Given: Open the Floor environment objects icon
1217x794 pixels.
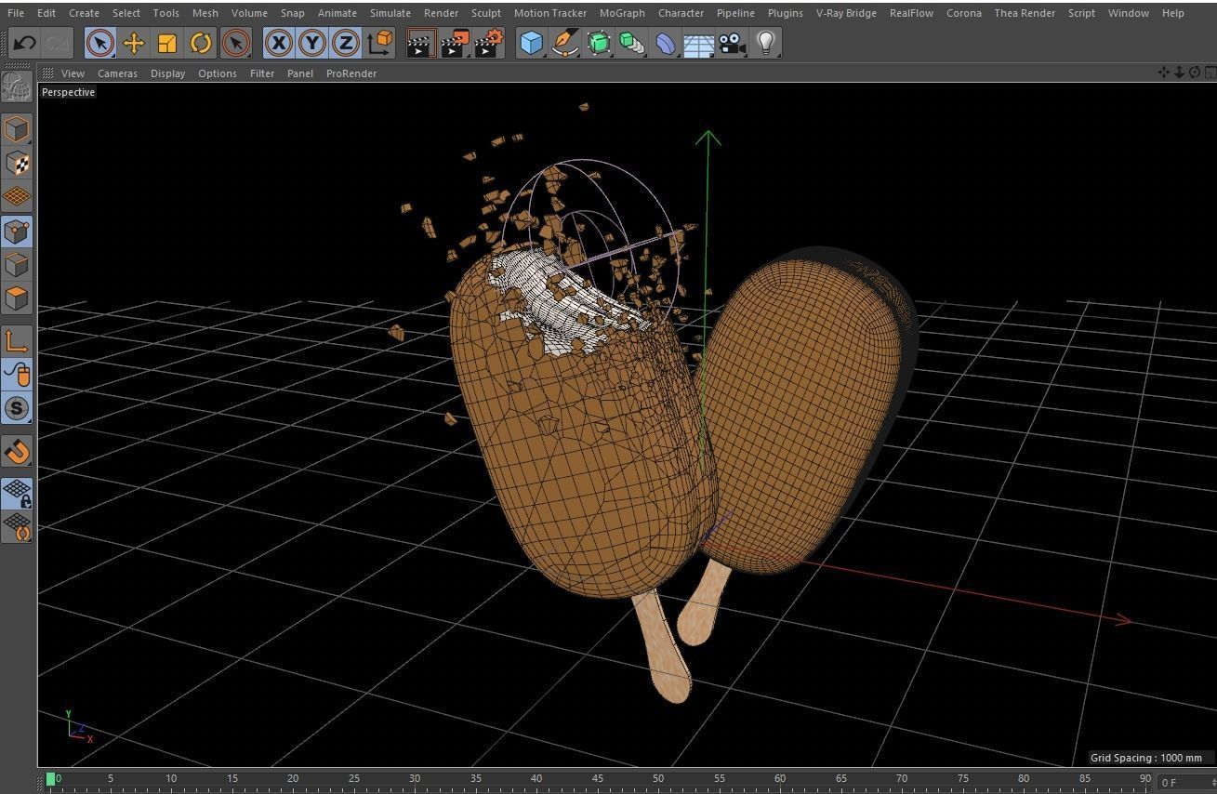Looking at the screenshot, I should [699, 43].
